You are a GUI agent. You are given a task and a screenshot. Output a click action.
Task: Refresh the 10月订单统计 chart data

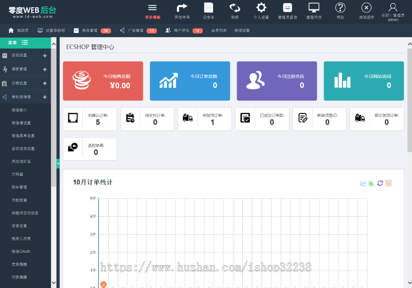tap(380, 183)
